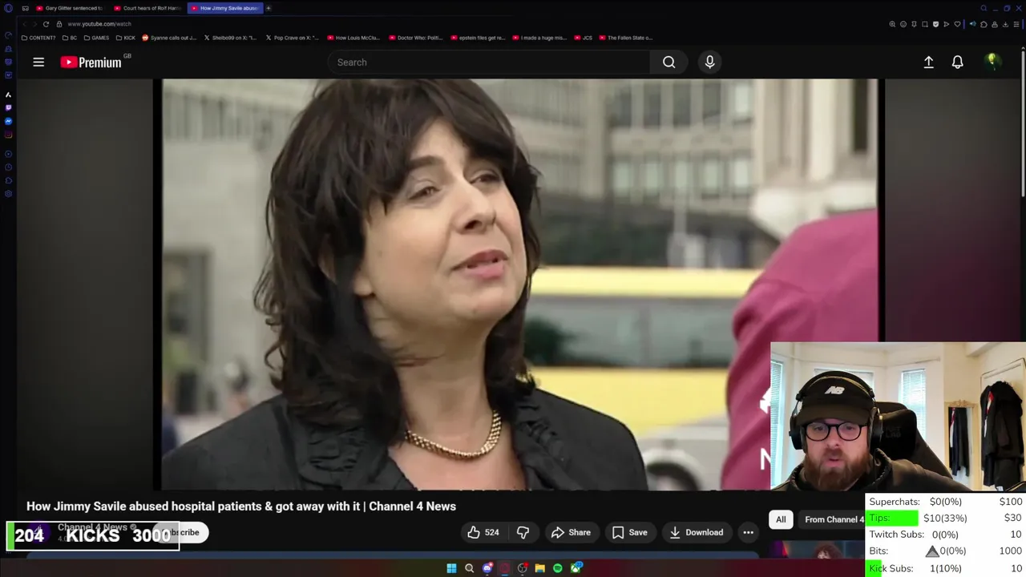
Task: Click the toolbar snapshot camera icon
Action: tap(925, 24)
